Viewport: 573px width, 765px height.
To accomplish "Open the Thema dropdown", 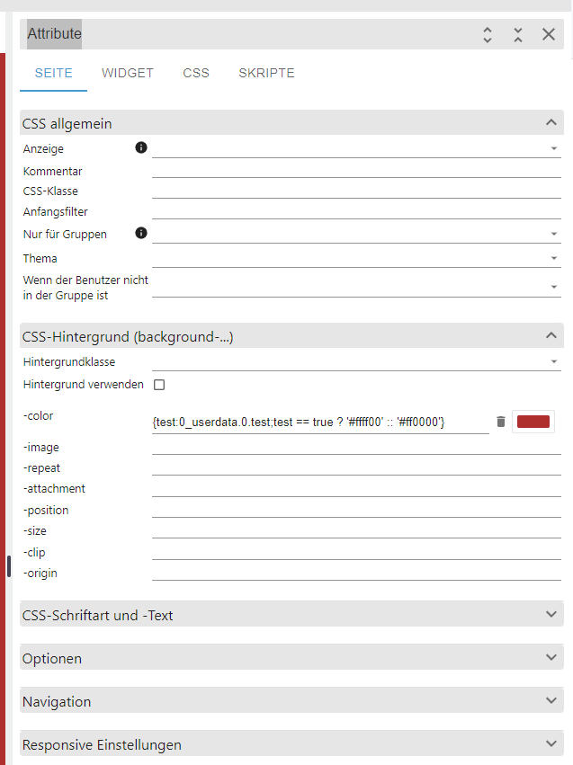I will 553,259.
